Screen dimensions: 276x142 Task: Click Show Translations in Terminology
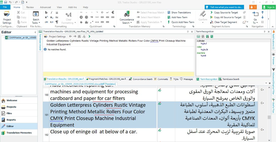pos(179,12)
